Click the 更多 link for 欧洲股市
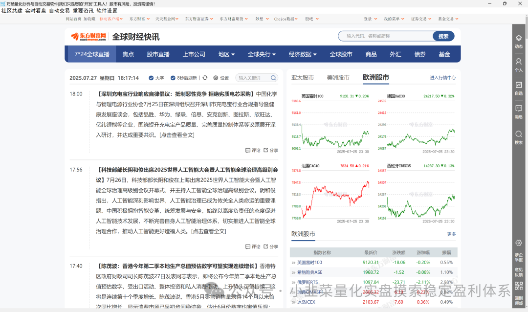The width and height of the screenshot is (528, 312). click(x=451, y=234)
